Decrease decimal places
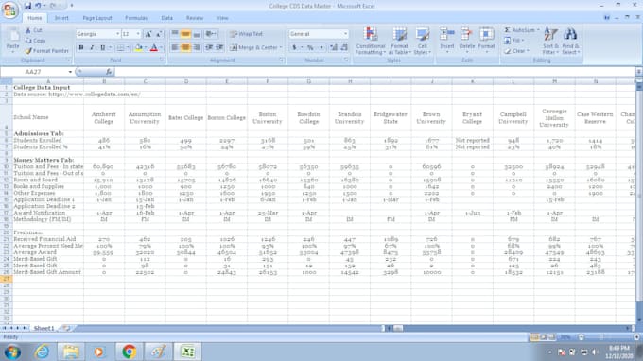The width and height of the screenshot is (643, 361). point(344,47)
